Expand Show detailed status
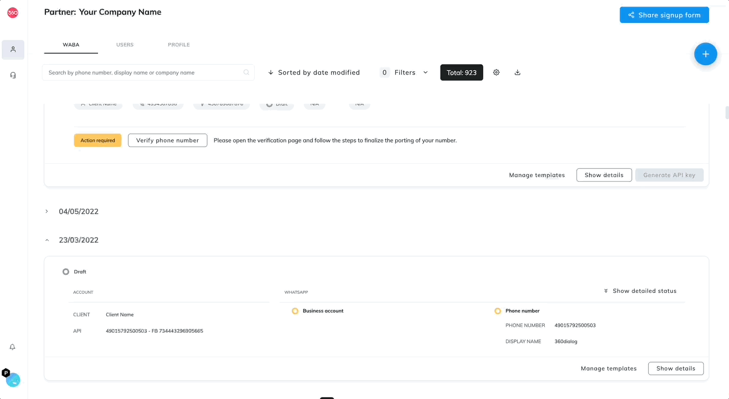This screenshot has height=399, width=729. click(640, 291)
